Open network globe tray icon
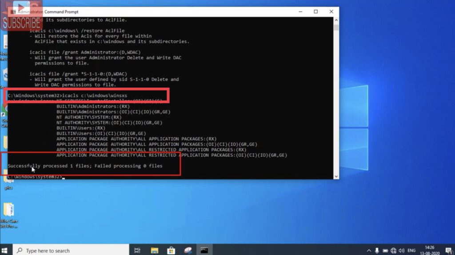The height and width of the screenshot is (255, 455). tap(393, 251)
